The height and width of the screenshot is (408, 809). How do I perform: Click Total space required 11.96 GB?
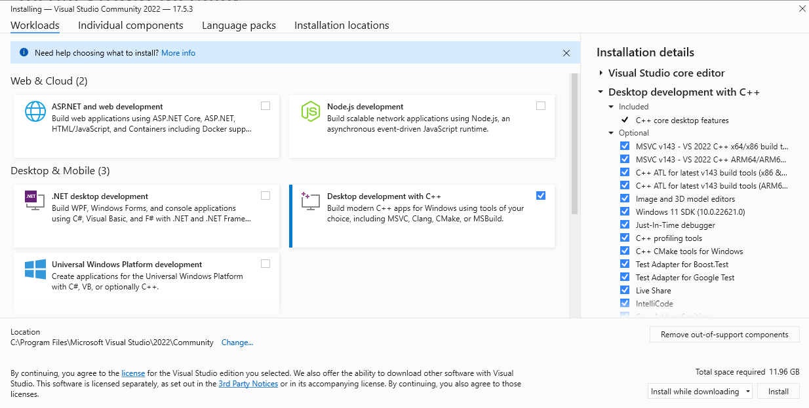pyautogui.click(x=747, y=372)
